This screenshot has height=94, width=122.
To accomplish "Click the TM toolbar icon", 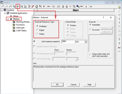I will 40,7.
